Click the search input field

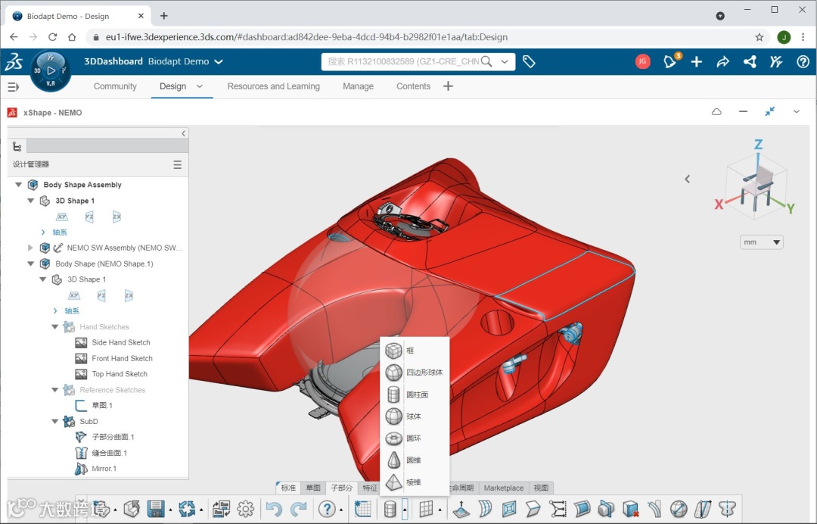click(x=402, y=61)
